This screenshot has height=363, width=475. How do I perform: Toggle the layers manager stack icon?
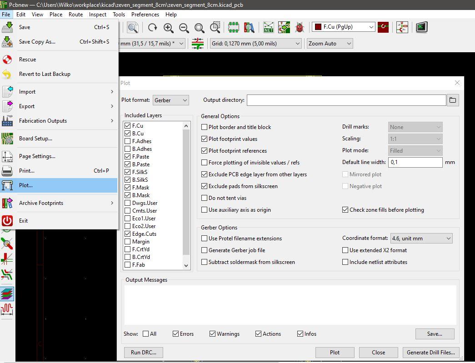click(7, 294)
